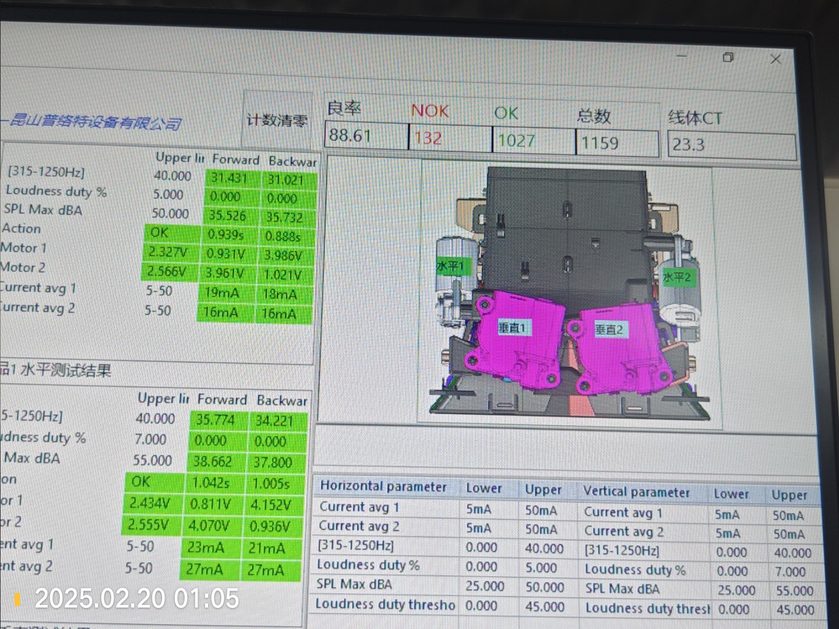Image resolution: width=839 pixels, height=629 pixels.
Task: Click the 良率 yield field showing 88.61
Action: click(x=365, y=136)
